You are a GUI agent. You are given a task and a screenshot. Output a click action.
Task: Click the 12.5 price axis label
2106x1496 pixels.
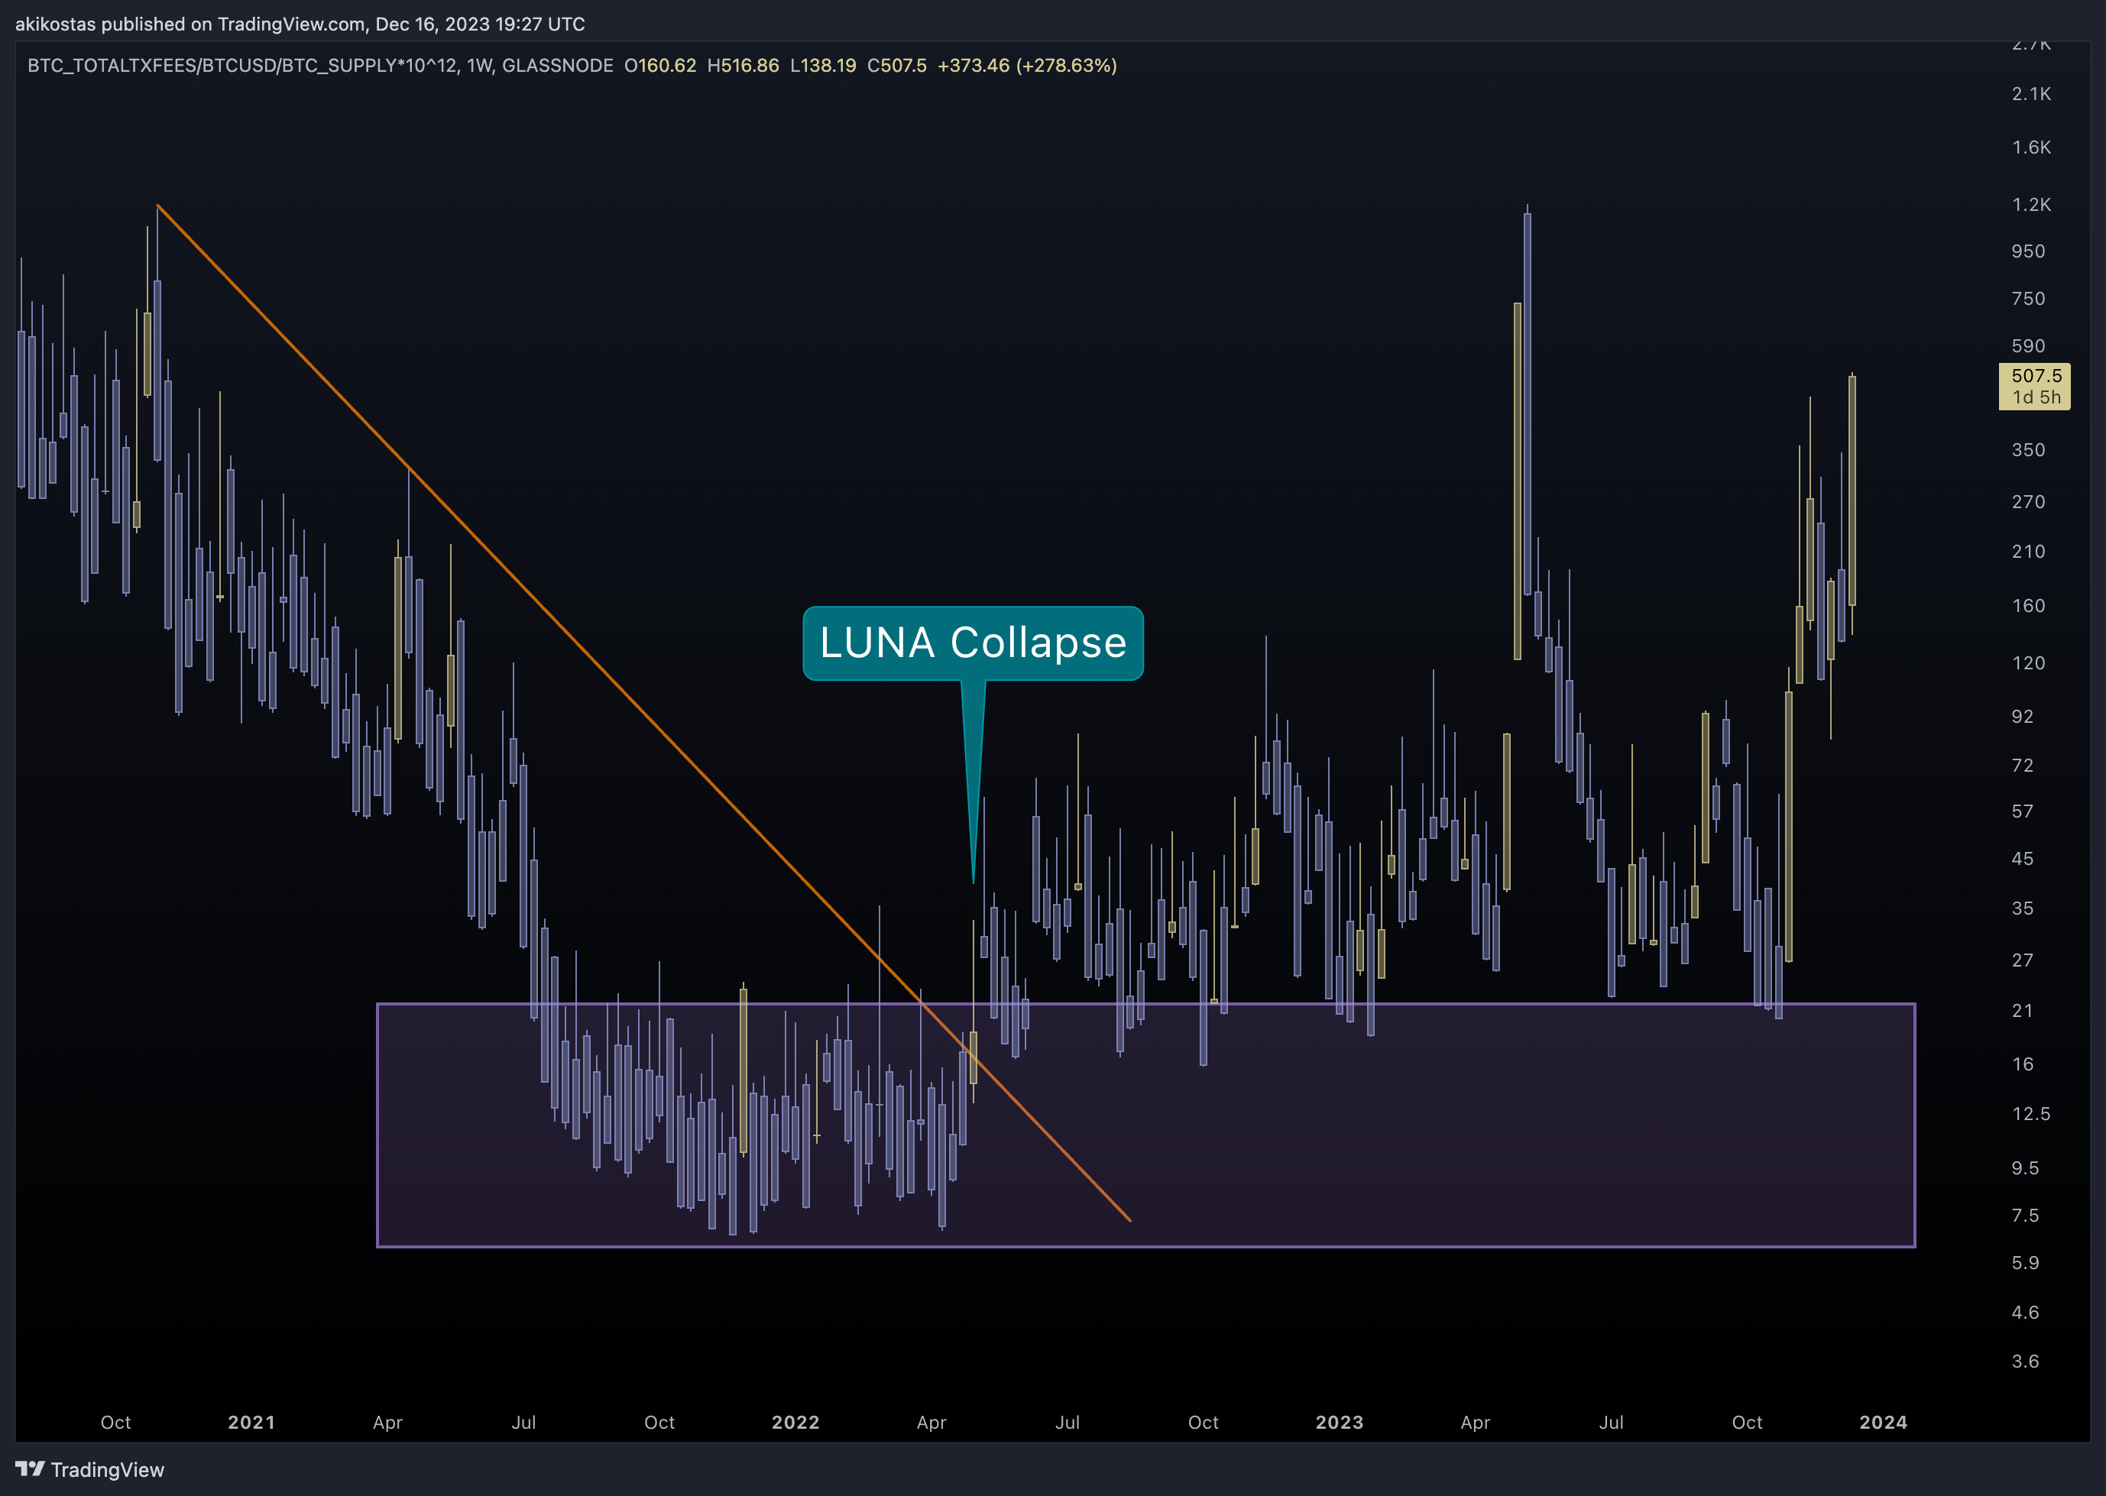2031,1115
